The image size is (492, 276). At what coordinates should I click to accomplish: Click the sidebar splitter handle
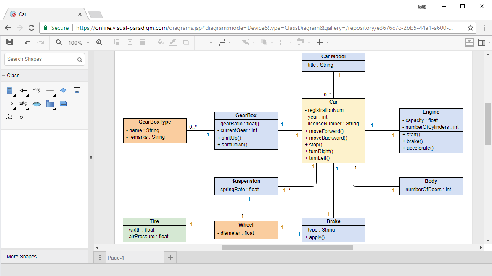coord(91,157)
